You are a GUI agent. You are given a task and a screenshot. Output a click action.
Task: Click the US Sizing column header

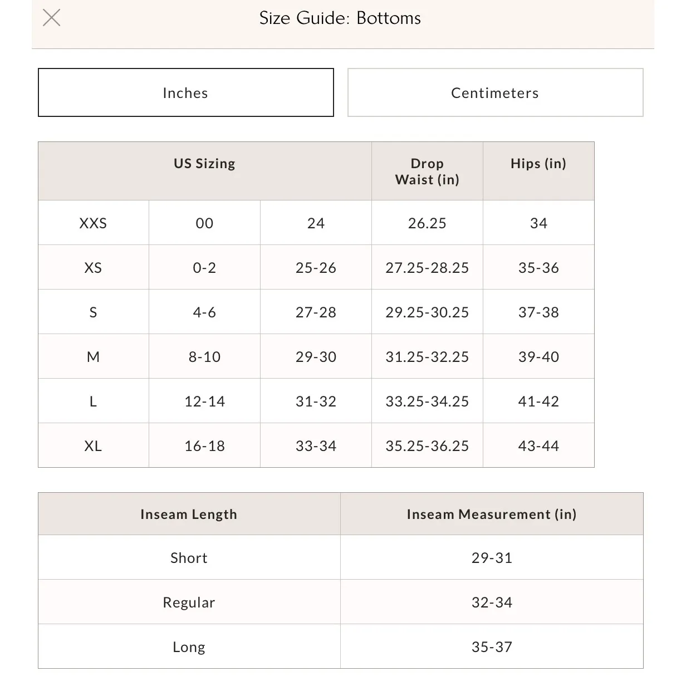coord(204,164)
